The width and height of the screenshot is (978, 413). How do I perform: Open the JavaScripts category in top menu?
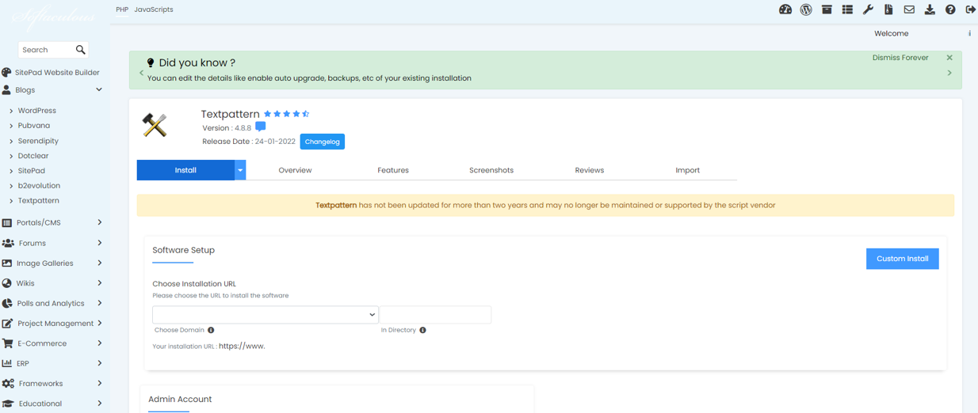(x=154, y=9)
